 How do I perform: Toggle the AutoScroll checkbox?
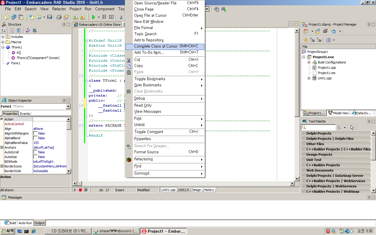35,152
